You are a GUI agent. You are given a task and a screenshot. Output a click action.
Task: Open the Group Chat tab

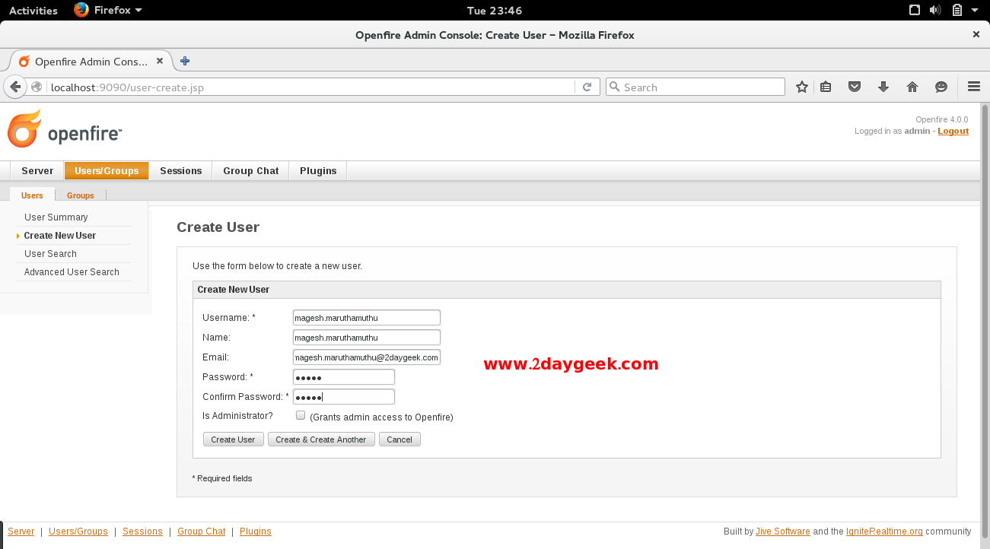click(251, 171)
